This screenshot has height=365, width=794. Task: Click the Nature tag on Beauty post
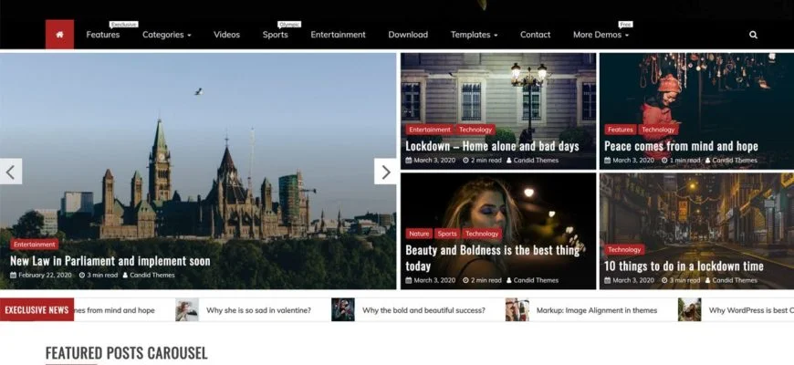[x=419, y=234]
